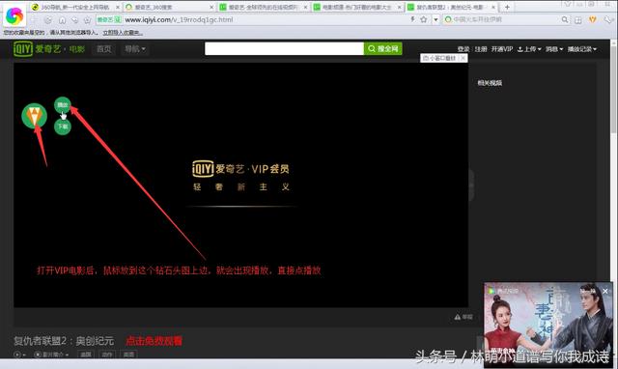618x369 pixels.
Task: Close the 小窗口播放 popup label
Action: [x=463, y=58]
